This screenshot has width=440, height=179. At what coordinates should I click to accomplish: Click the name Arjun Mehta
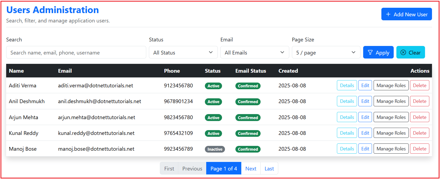(24, 117)
